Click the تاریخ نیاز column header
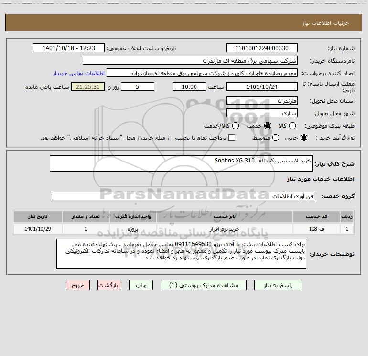The width and height of the screenshot is (368, 356). [38, 216]
